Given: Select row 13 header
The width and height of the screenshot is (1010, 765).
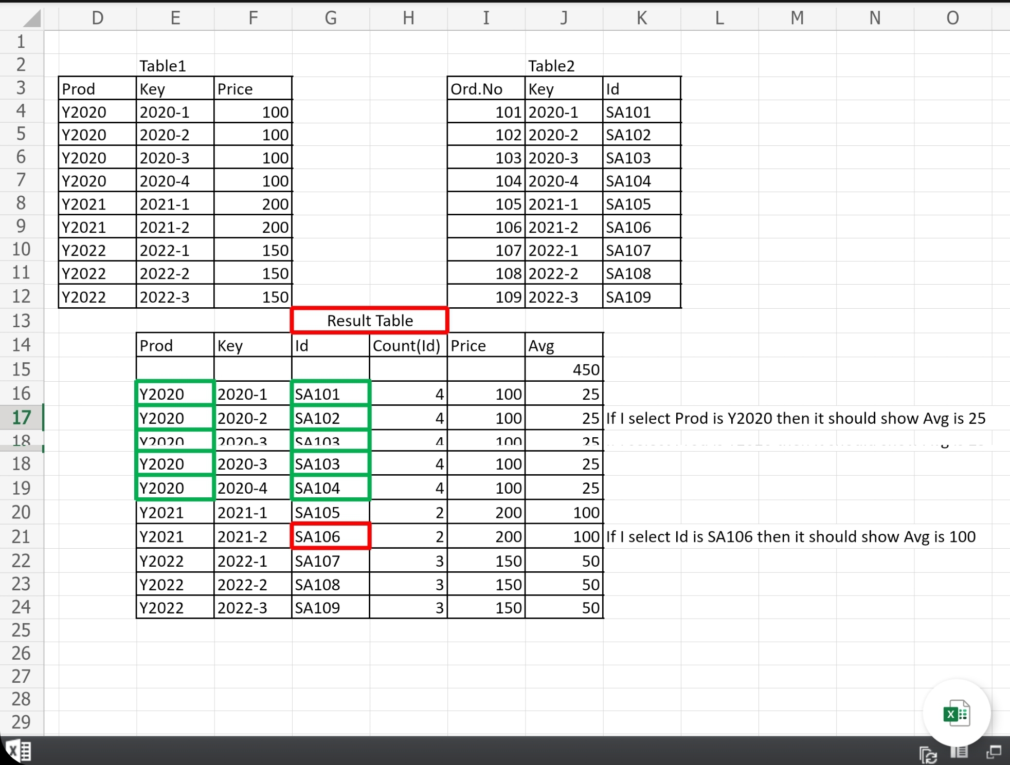Looking at the screenshot, I should click(x=21, y=321).
